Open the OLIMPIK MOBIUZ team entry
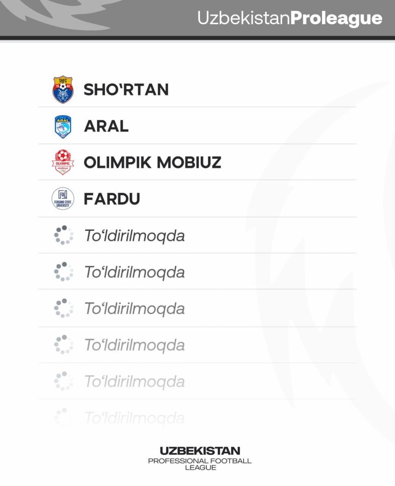 [152, 162]
